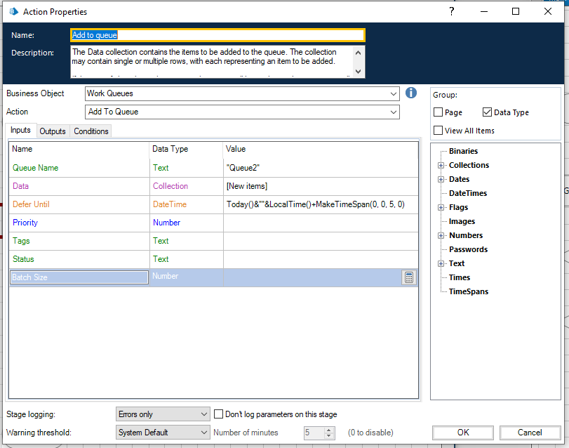This screenshot has width=569, height=448.
Task: Enable Don't log parameters on this stage
Action: [x=219, y=414]
